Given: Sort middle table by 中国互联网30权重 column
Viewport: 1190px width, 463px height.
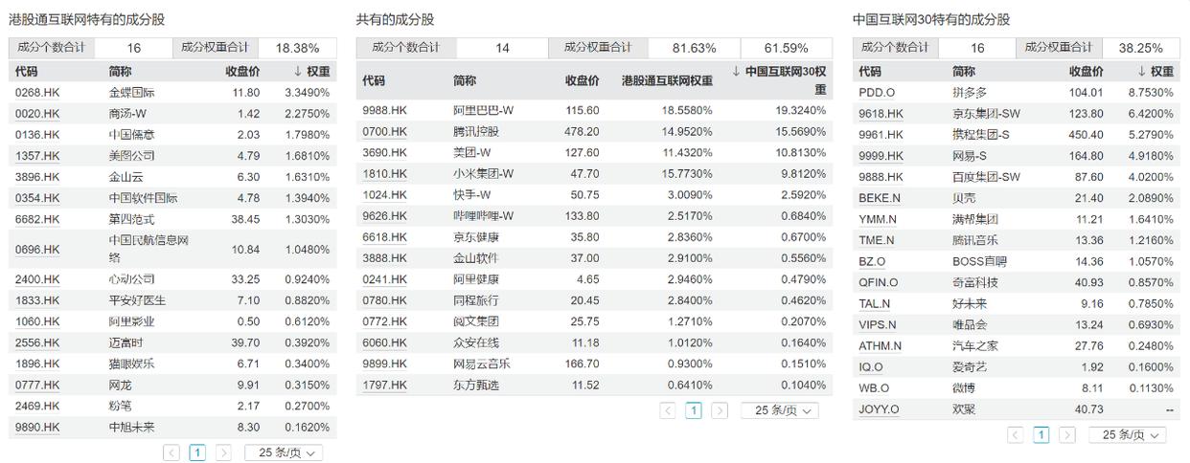Looking at the screenshot, I should point(779,80).
